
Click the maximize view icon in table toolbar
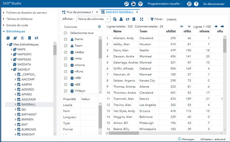pos(141,19)
